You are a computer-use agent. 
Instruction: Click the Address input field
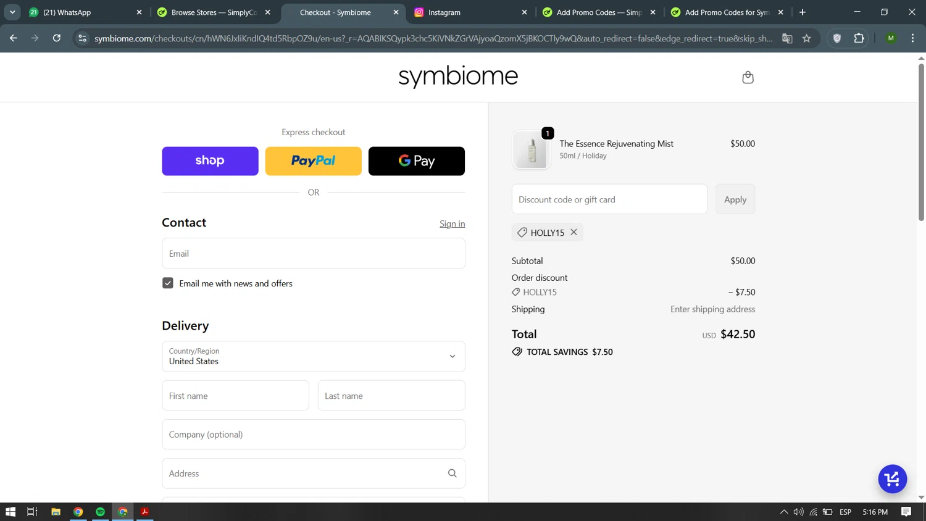point(314,473)
